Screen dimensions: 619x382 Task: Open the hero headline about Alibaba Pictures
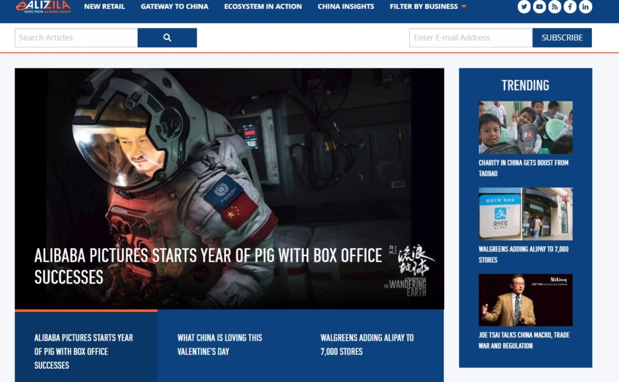click(x=208, y=266)
